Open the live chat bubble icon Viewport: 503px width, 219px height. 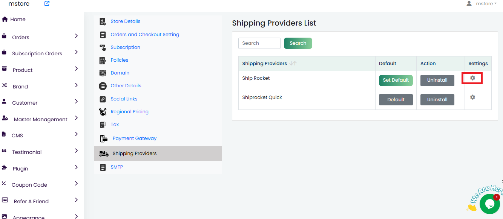pyautogui.click(x=489, y=204)
